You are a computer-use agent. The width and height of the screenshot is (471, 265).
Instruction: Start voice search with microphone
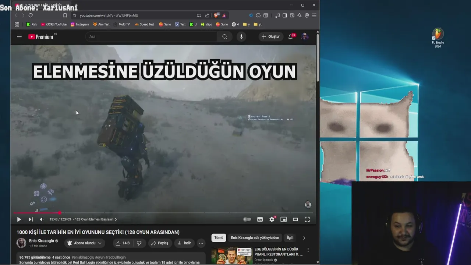coord(241,36)
